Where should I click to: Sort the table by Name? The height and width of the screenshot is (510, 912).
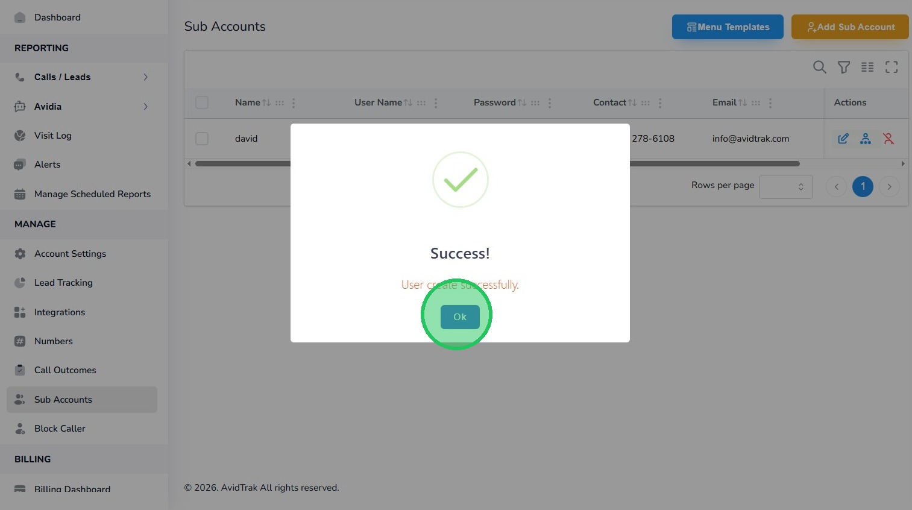pyautogui.click(x=266, y=103)
